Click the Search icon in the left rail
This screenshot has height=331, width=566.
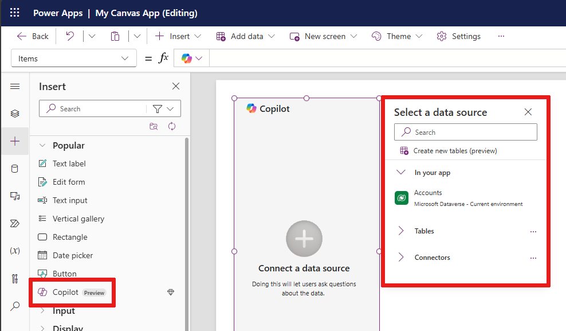(15, 306)
